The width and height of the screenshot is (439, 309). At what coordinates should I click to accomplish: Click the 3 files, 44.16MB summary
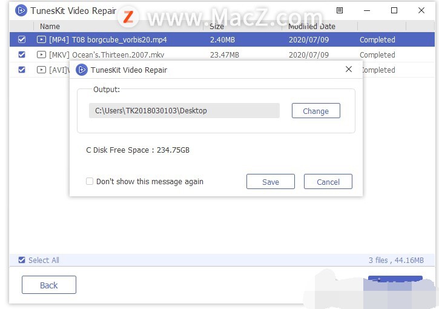[396, 261]
